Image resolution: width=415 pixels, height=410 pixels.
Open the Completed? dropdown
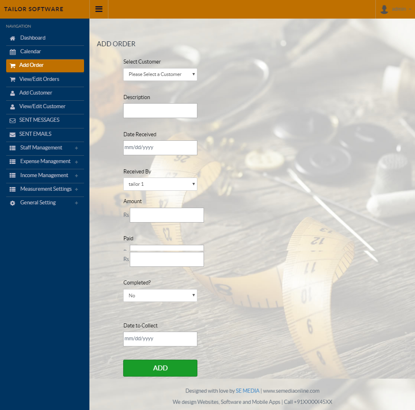(160, 296)
